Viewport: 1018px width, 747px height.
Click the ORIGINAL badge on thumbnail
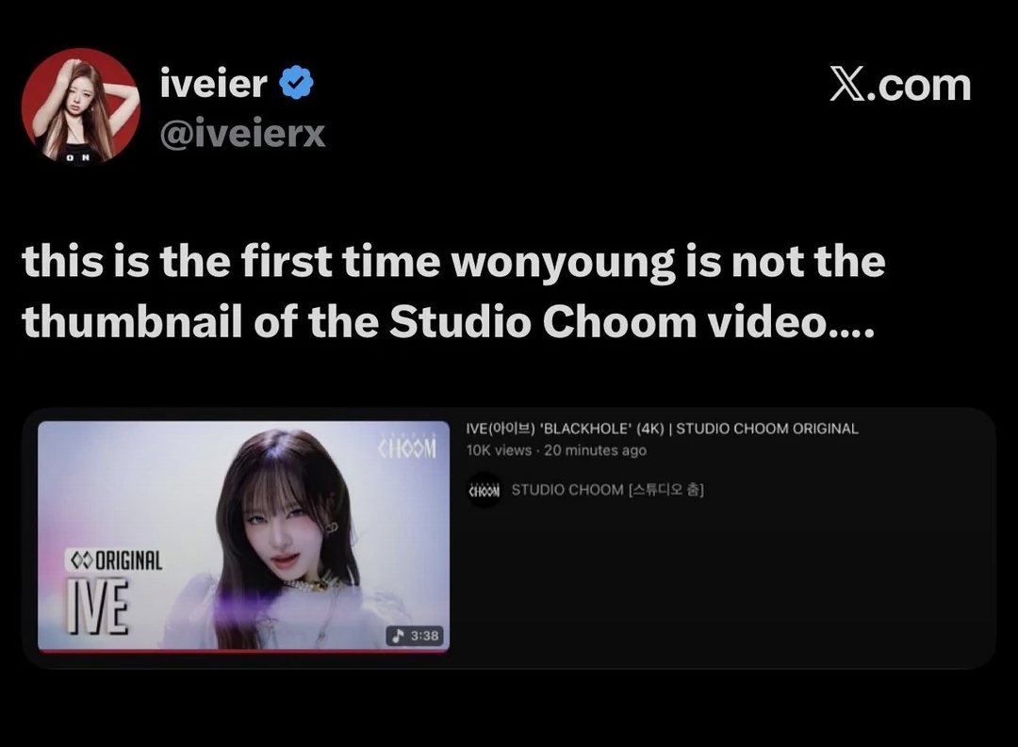[115, 560]
